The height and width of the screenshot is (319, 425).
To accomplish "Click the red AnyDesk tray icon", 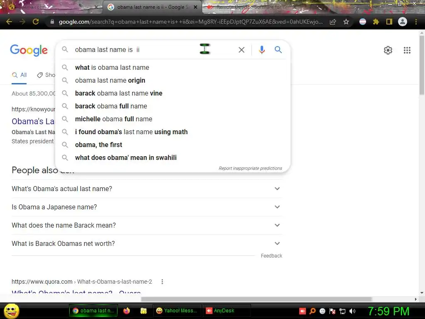I will tap(303, 311).
